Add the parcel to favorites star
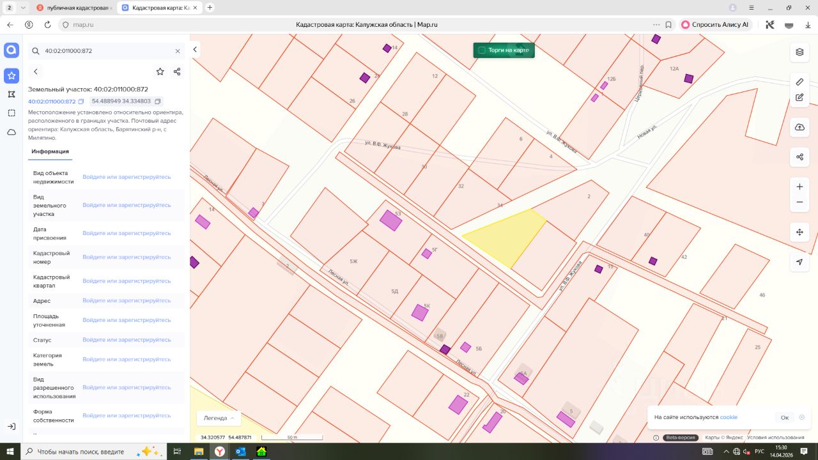The width and height of the screenshot is (818, 460). coord(160,72)
